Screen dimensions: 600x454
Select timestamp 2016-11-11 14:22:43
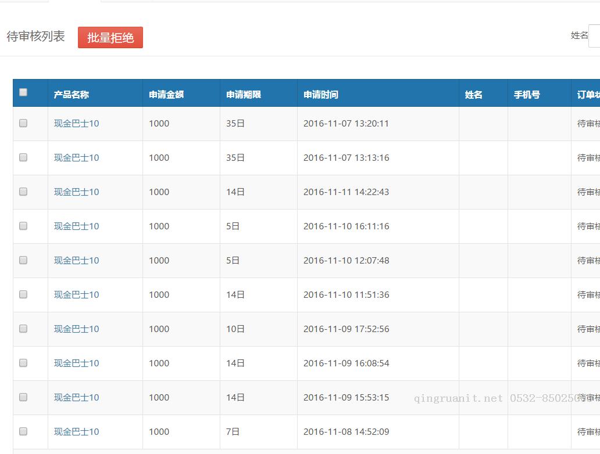click(347, 192)
